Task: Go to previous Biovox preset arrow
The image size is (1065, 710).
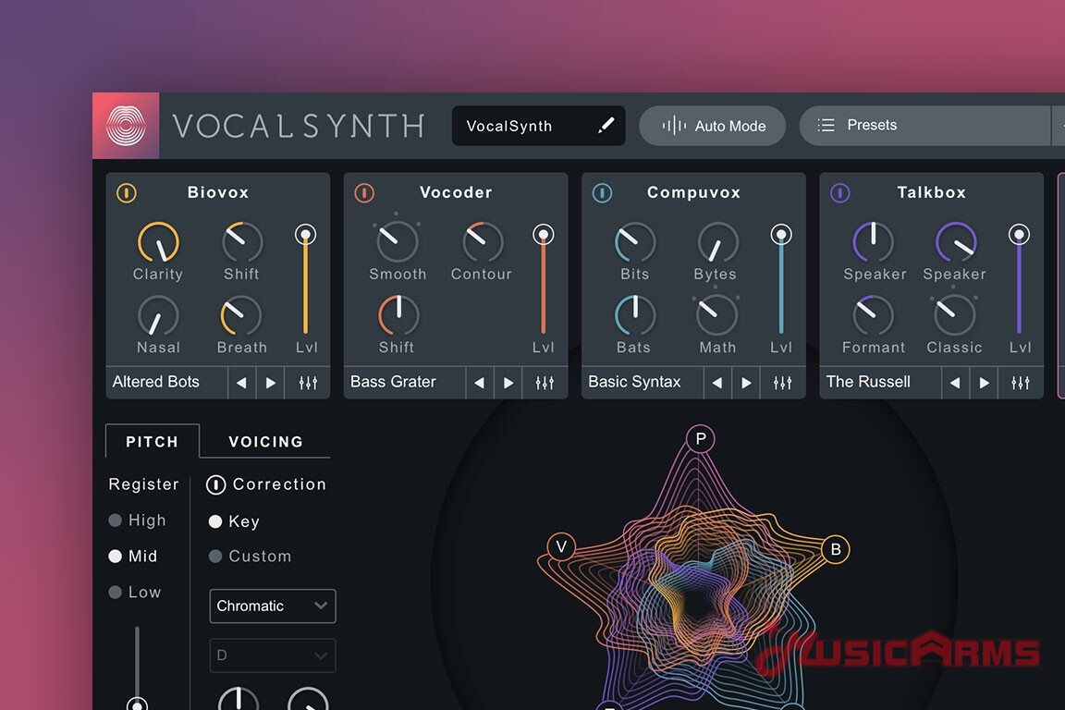Action: (x=241, y=383)
